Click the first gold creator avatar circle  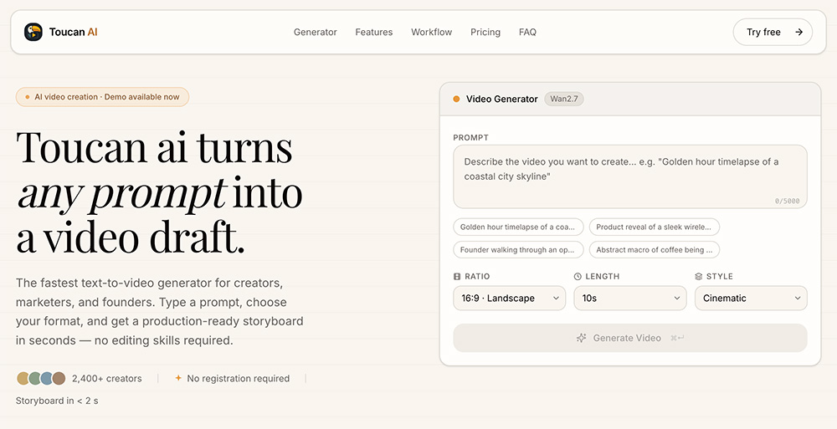23,378
